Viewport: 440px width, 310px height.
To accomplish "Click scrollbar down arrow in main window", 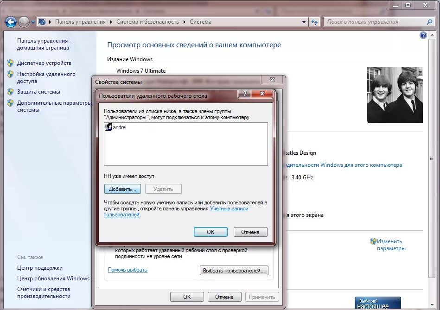I will pos(432,304).
